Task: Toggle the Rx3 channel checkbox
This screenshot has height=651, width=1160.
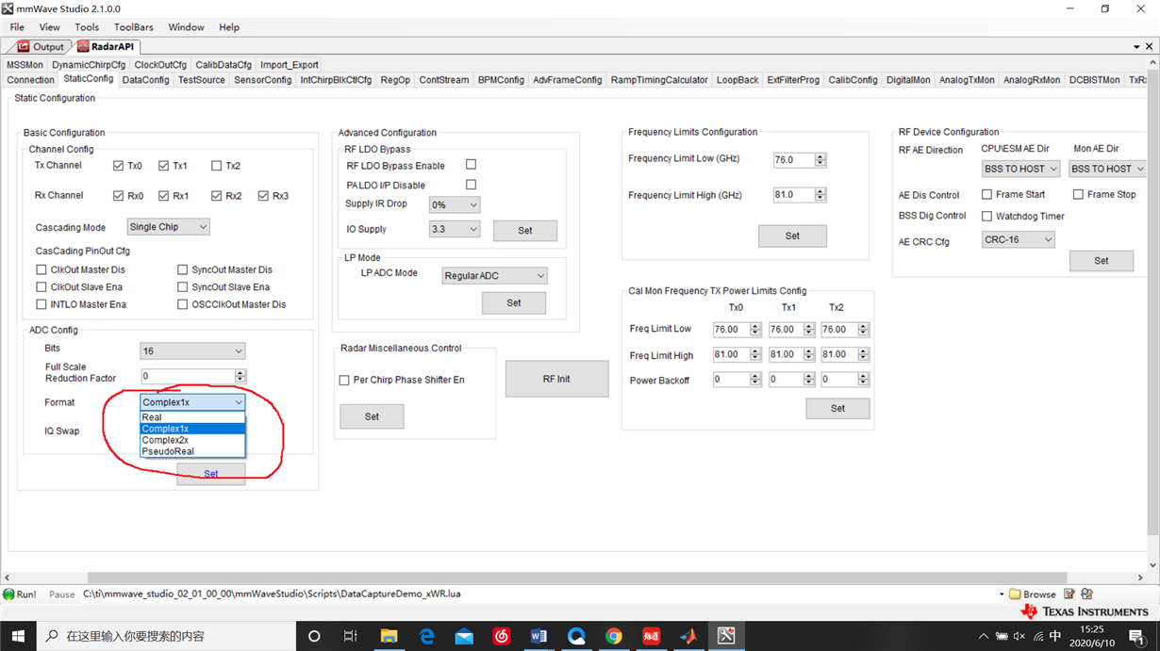Action: (x=263, y=196)
